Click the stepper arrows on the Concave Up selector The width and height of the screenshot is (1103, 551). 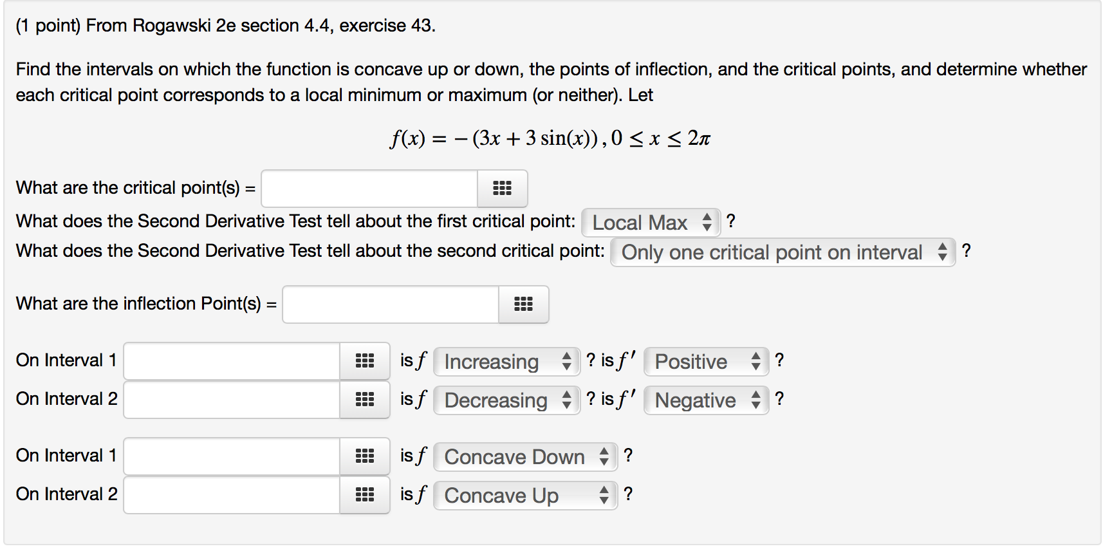point(604,495)
